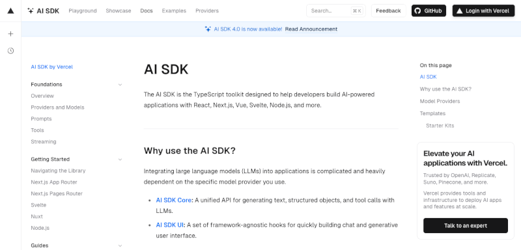The width and height of the screenshot is (521, 250).
Task: Open the GitHub button
Action: 429,10
